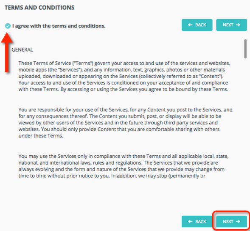Click the paragraph starting 'You are responsible'
The height and width of the screenshot is (231, 250).
[125, 123]
